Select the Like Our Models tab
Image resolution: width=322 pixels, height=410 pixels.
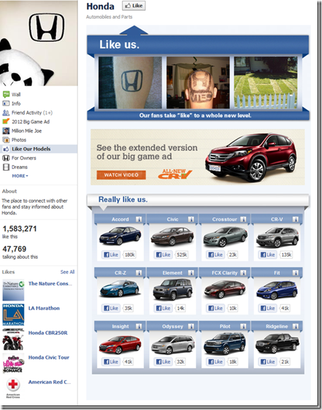(39, 149)
